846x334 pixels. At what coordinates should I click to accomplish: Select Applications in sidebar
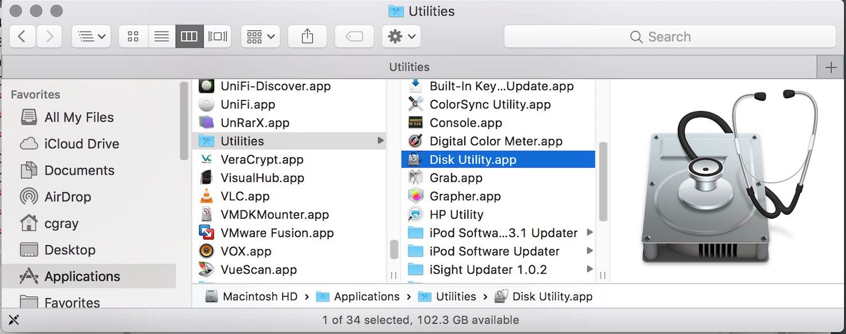pos(88,276)
